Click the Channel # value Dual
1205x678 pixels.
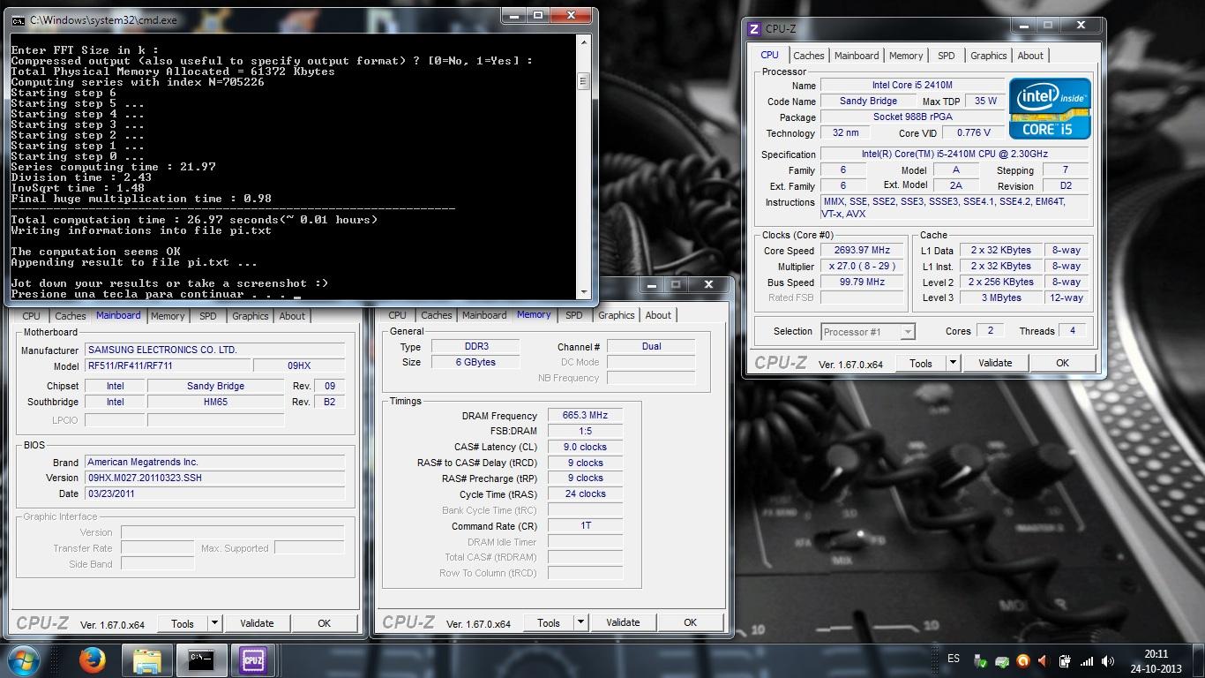coord(652,346)
